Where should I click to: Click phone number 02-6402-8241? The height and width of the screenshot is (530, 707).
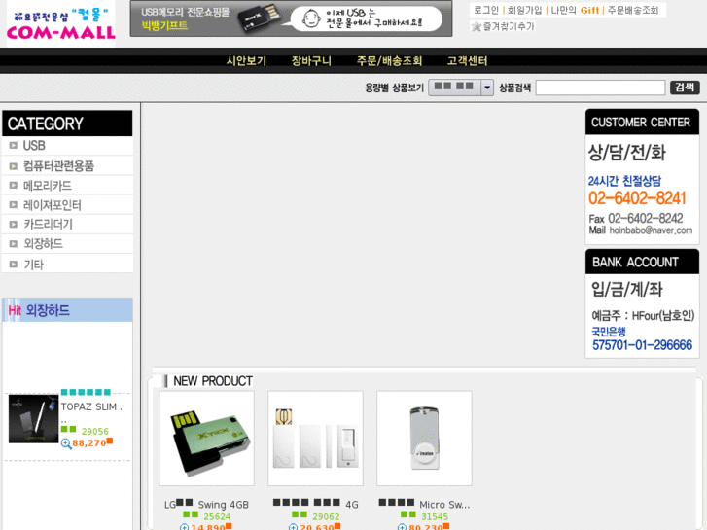[x=637, y=198]
